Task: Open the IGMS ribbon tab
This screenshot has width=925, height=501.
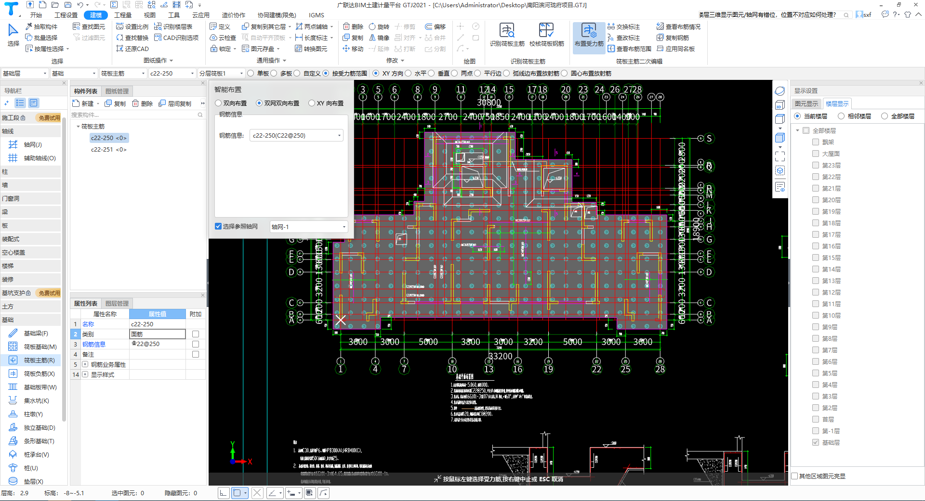Action: click(317, 15)
